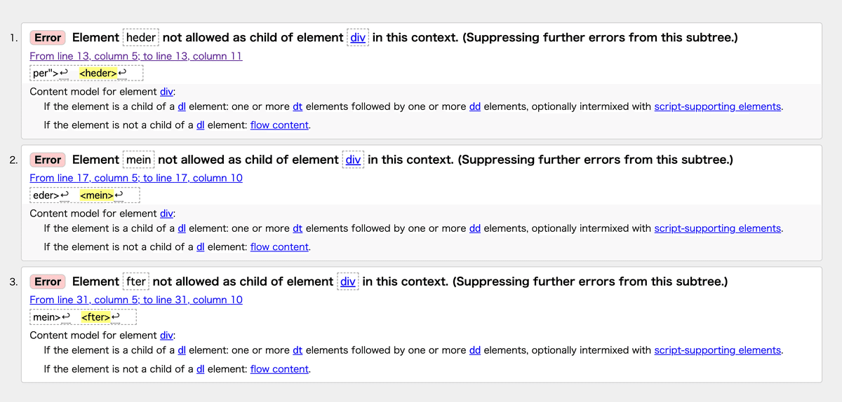Click the dd link in error 2 content model

point(475,228)
